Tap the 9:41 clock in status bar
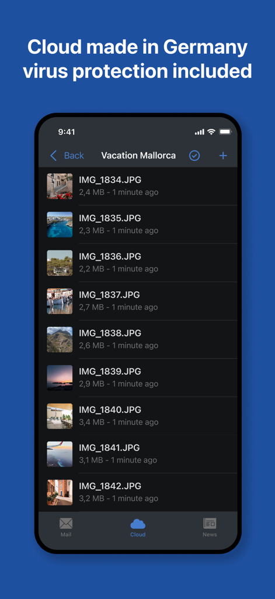Viewport: 275px width, 599px height. [67, 132]
